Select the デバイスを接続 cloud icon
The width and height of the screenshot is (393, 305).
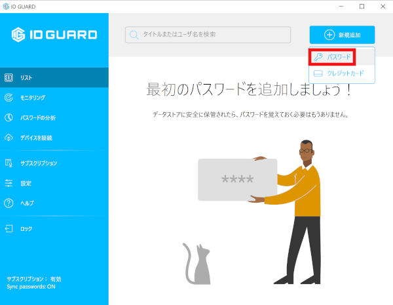coord(9,138)
